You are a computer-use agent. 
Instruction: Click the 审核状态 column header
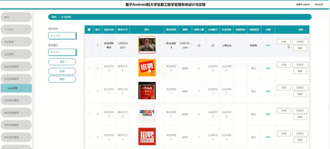254,30
